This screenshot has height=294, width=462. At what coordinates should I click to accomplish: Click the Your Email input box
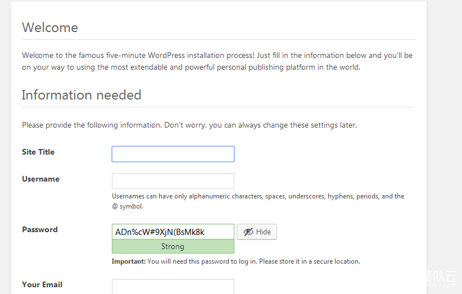tap(173, 286)
